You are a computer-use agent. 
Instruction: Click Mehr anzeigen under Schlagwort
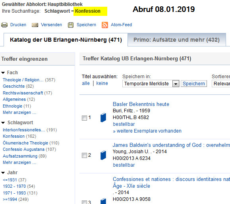(19, 163)
